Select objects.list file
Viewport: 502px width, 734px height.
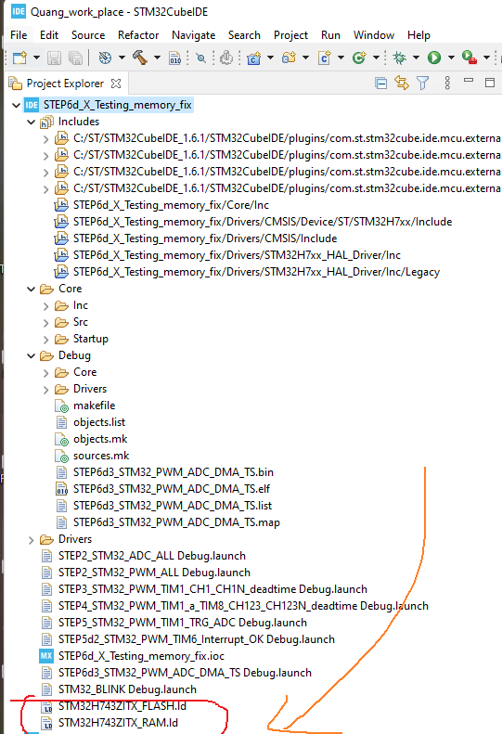tap(99, 422)
